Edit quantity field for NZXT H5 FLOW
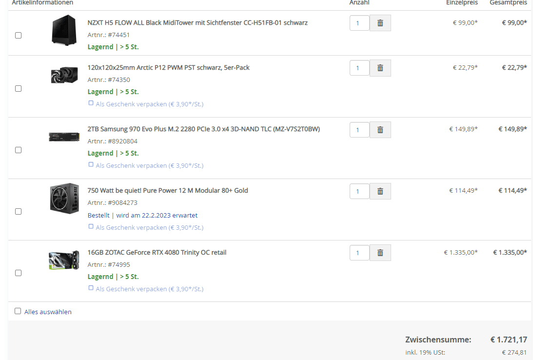Screen dimensions: 533x360 pyautogui.click(x=359, y=23)
